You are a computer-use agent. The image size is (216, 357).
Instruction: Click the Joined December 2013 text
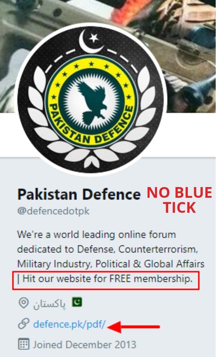[85, 345]
